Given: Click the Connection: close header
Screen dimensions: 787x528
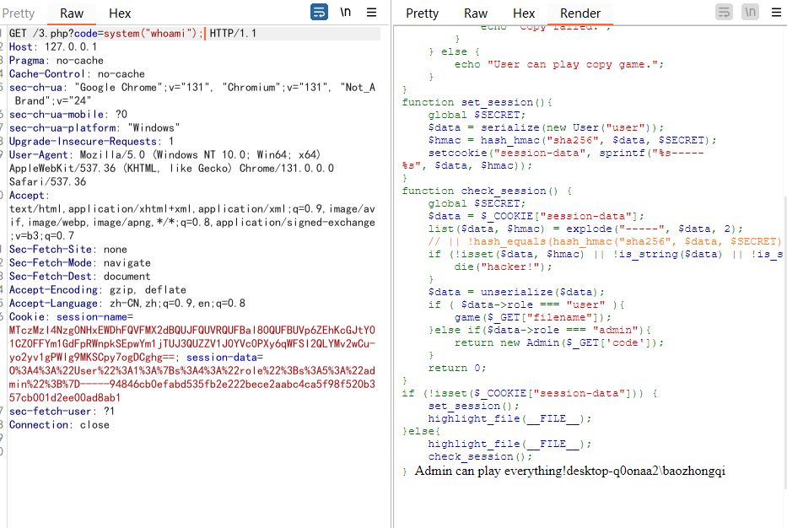Looking at the screenshot, I should (59, 425).
